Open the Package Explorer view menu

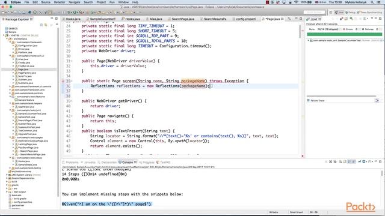(x=57, y=25)
